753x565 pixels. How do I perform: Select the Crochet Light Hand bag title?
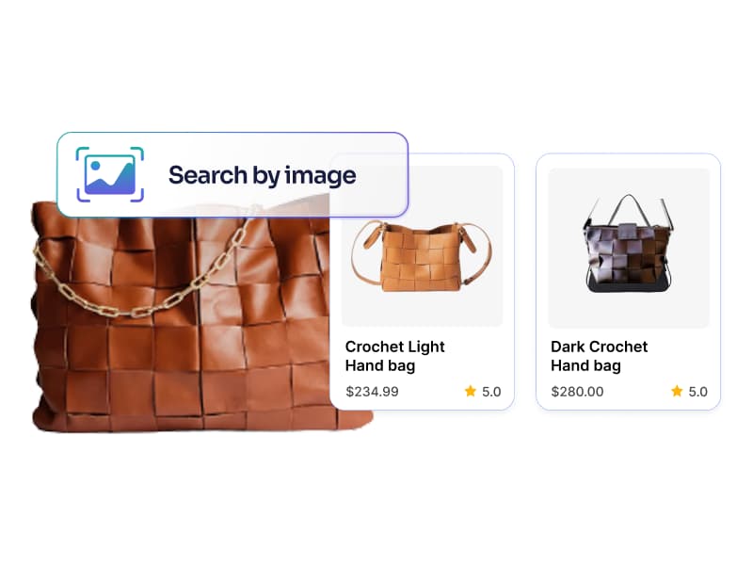click(394, 356)
